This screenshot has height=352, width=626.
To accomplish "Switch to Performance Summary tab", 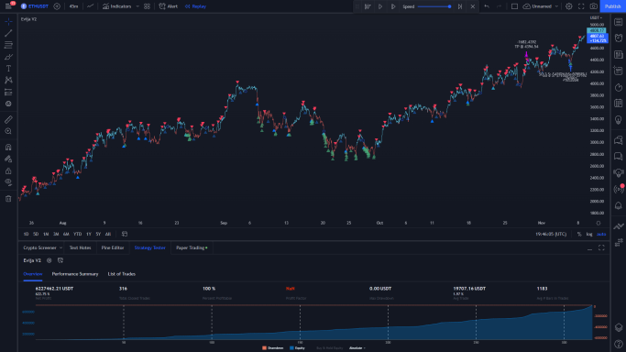I will coord(75,274).
